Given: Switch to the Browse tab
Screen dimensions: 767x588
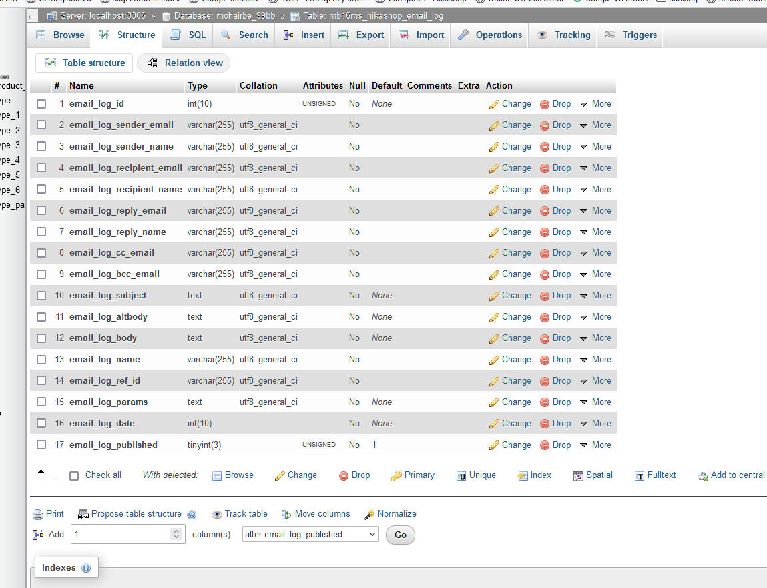Looking at the screenshot, I should 60,35.
